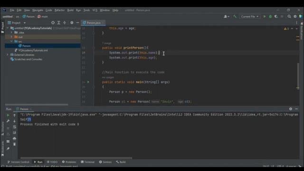
Task: Open IDE settings gear in top toolbar
Action: 295,17
